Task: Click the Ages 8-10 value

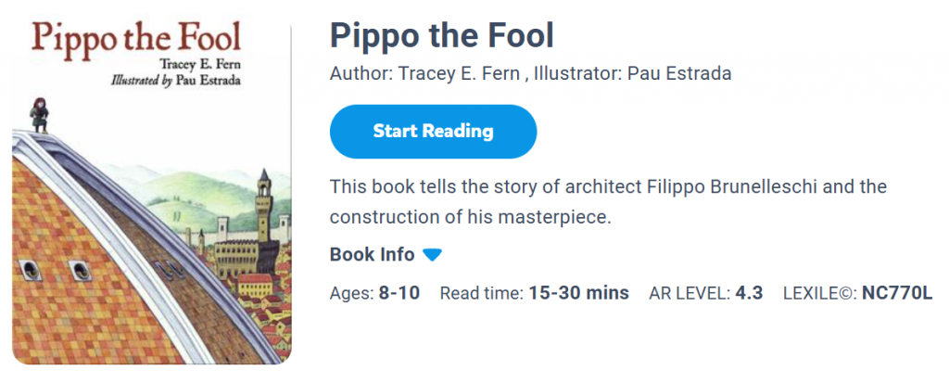Action: 399,294
